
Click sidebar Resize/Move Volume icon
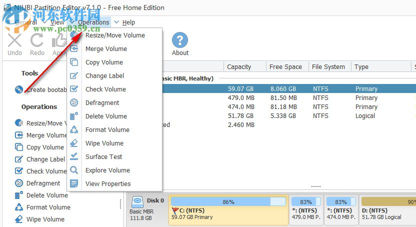pyautogui.click(x=19, y=123)
